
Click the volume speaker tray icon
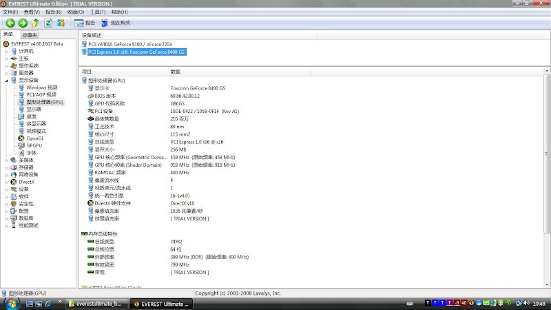click(526, 303)
